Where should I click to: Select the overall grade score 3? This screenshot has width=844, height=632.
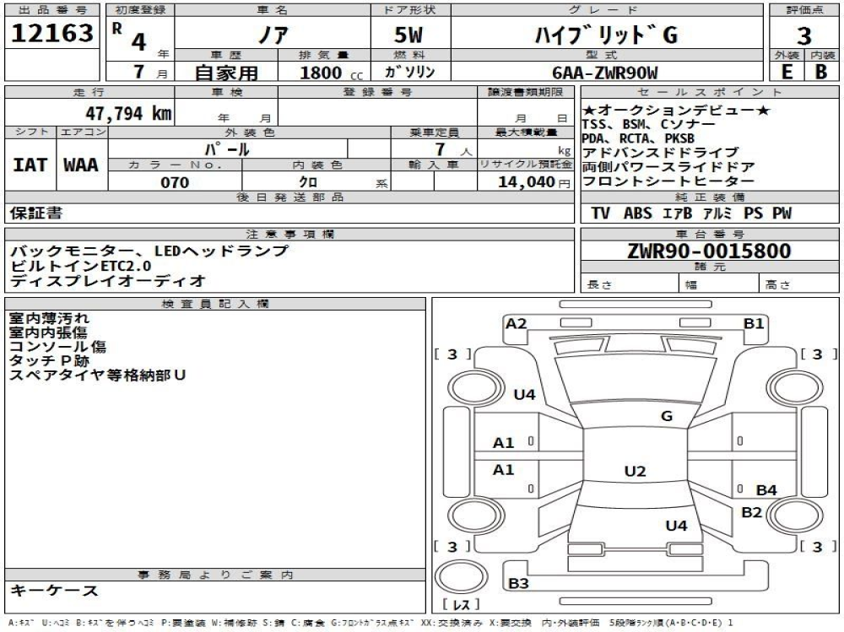coord(803,35)
